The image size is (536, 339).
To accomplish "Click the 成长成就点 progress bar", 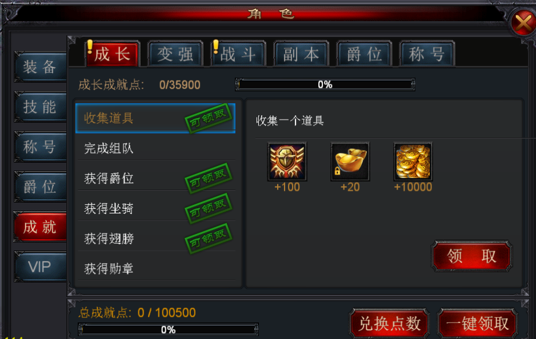I will tap(325, 84).
